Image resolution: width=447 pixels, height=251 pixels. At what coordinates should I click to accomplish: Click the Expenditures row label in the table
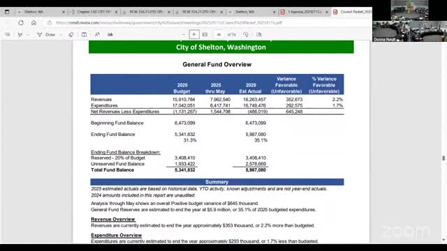coord(104,105)
